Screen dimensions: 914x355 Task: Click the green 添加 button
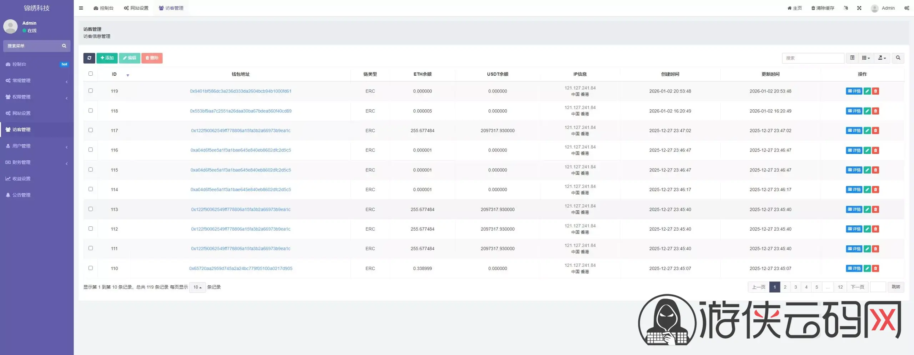click(x=107, y=58)
